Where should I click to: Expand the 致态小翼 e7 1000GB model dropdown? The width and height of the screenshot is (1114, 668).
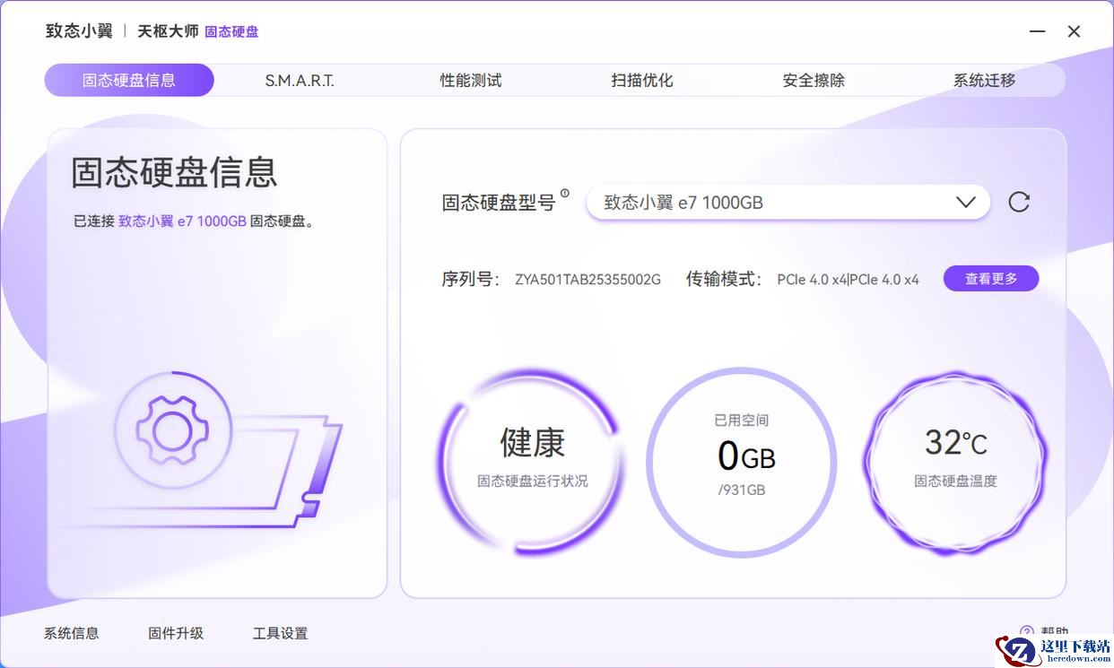click(788, 203)
